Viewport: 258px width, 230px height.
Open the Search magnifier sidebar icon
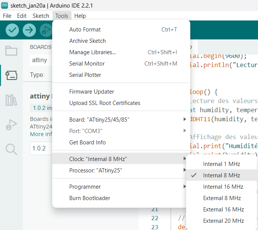tap(11, 149)
